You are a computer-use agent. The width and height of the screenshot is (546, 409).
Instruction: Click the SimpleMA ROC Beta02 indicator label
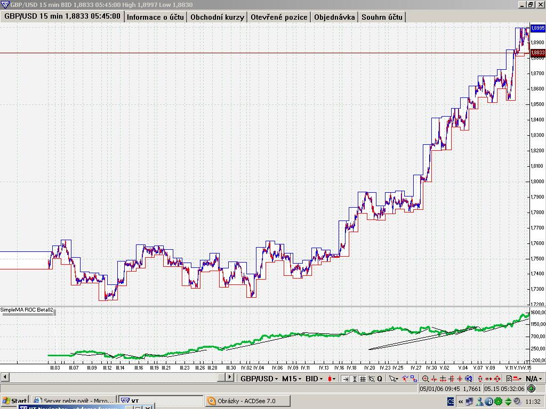coord(27,309)
